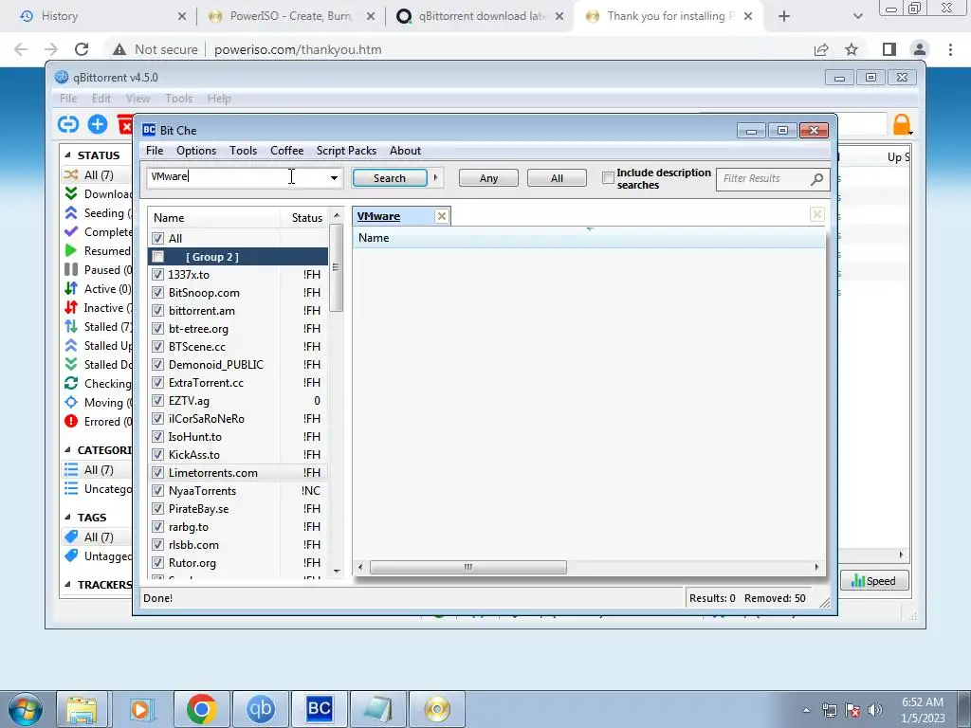This screenshot has width=971, height=728.
Task: Click the volume speaker tray icon
Action: click(875, 710)
